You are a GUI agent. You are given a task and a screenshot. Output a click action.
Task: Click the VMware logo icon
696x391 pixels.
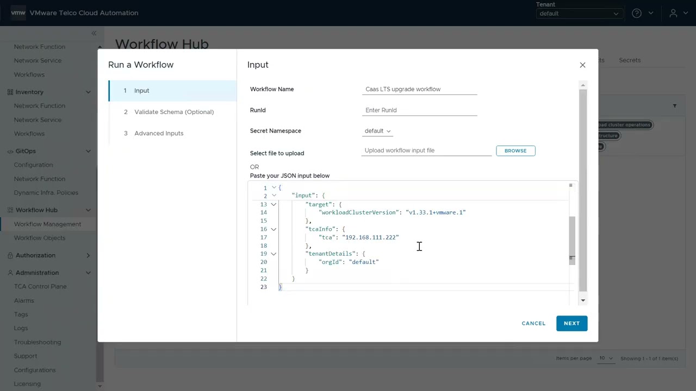pyautogui.click(x=18, y=12)
